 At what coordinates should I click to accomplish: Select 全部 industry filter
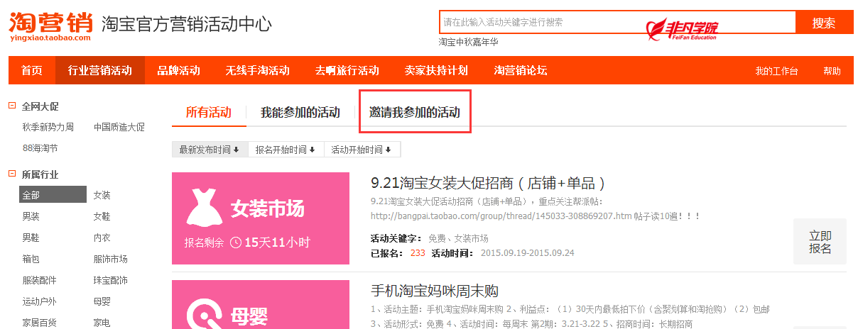pos(53,195)
